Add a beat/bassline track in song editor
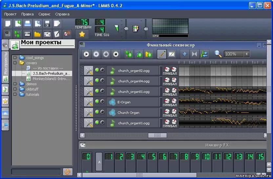Screen dimensions: 273x179 point(129,54)
